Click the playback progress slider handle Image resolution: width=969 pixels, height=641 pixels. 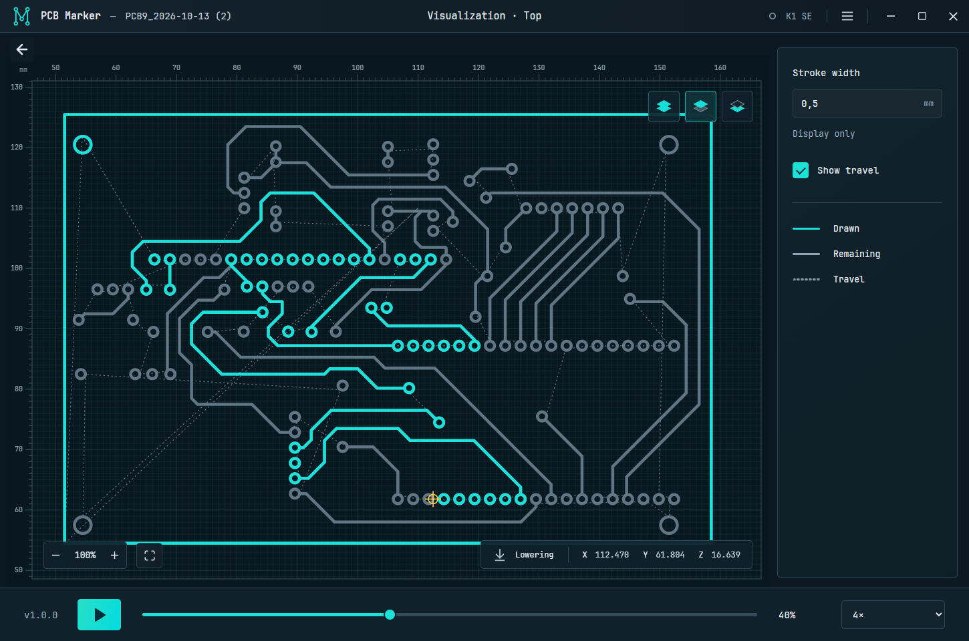[390, 615]
